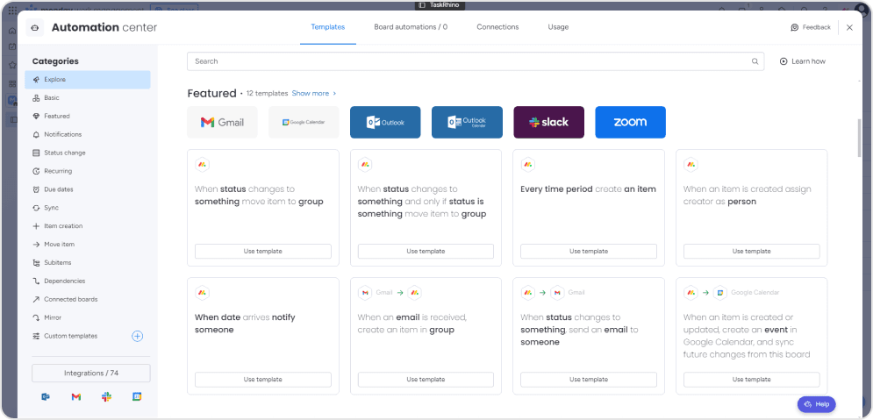Screen dimensions: 873x420
Task: Select the Outlook Calendar integration tile
Action: tap(467, 123)
